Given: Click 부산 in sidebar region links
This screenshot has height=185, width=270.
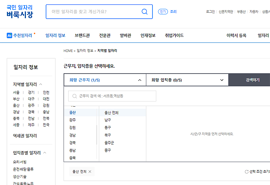Looking at the screenshot, I should coord(16,99).
